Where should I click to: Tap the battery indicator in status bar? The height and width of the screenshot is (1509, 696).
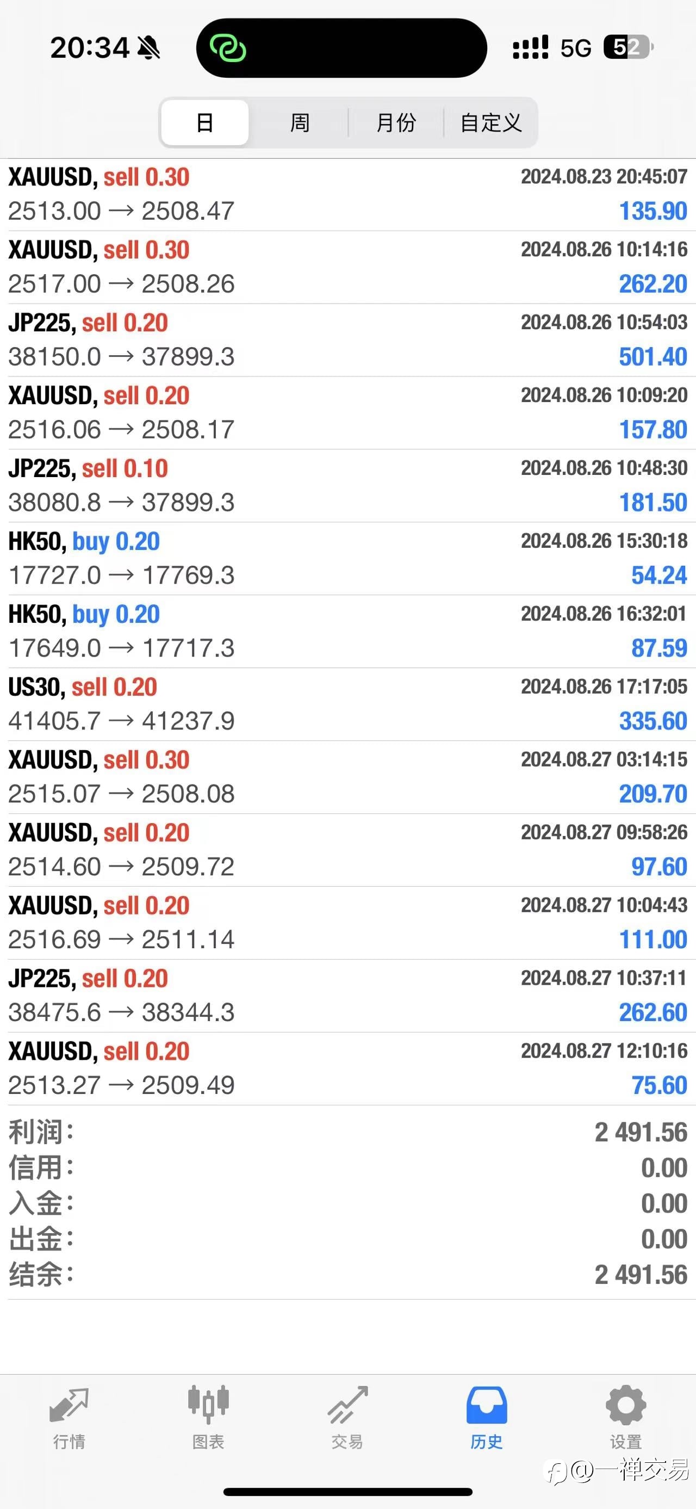coord(629,47)
